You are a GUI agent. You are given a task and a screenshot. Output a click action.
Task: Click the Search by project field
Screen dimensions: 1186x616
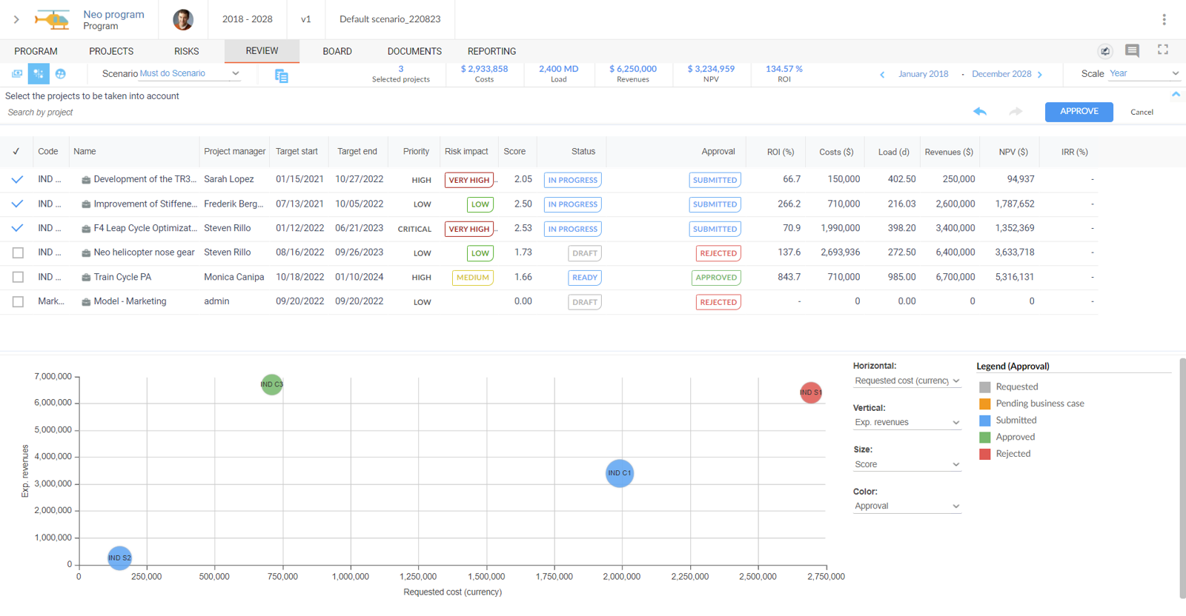click(111, 113)
